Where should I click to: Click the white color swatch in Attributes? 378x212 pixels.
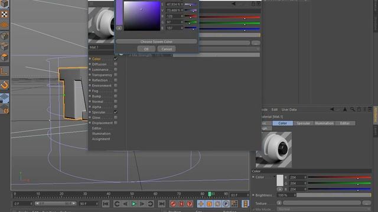point(280,180)
